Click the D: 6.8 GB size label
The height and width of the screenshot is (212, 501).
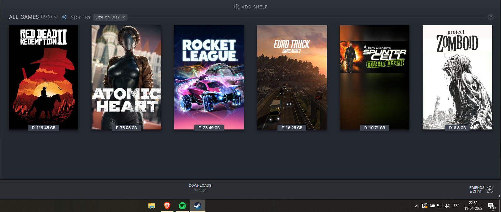coord(457,128)
